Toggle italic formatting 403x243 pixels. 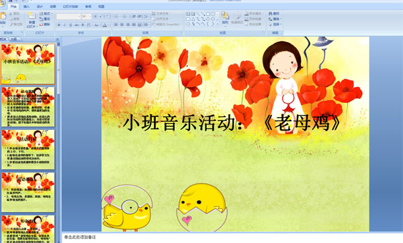tap(64, 25)
